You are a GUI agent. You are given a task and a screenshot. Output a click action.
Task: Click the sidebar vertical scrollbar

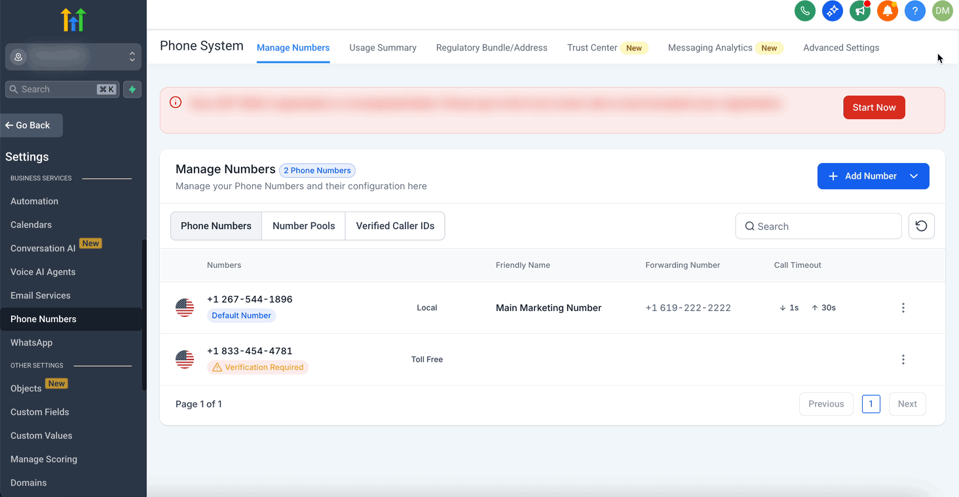pos(144,315)
